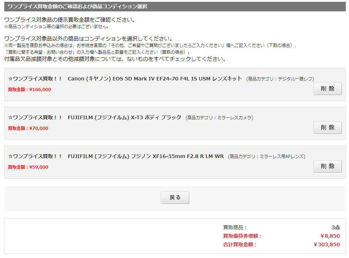
Task: Click the ミラーレスカメラ category label
Action: [219, 118]
